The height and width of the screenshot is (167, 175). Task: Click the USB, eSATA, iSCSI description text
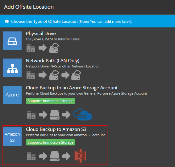53,39
